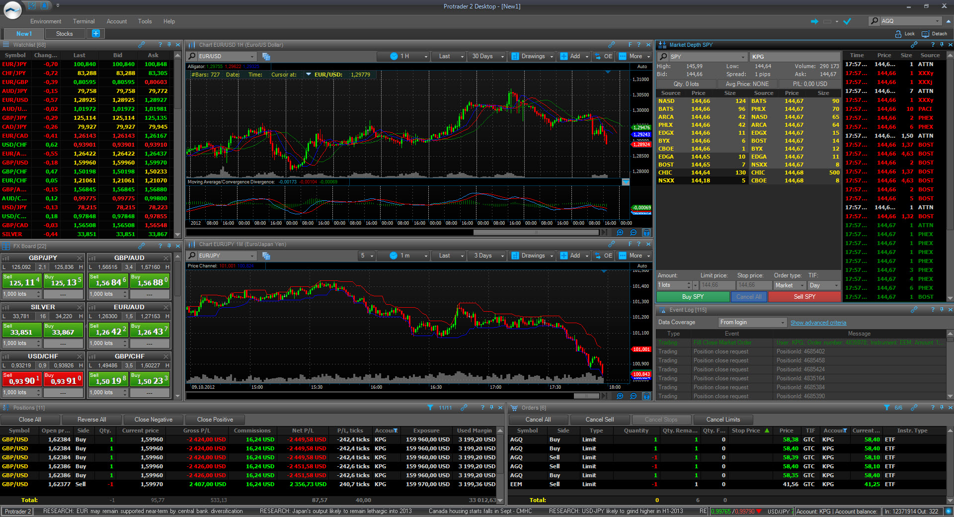
Task: Open the Account menu
Action: (117, 21)
